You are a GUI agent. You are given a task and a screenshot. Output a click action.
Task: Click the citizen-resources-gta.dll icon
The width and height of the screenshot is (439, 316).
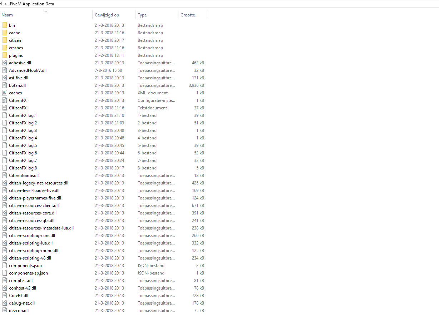point(5,220)
